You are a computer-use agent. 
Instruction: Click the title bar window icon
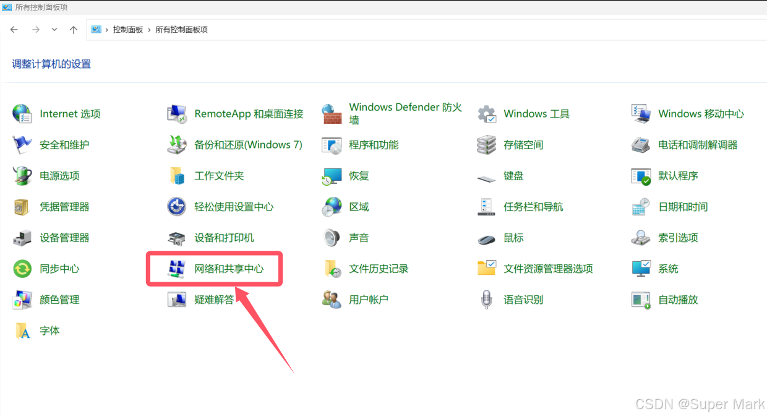pos(7,7)
